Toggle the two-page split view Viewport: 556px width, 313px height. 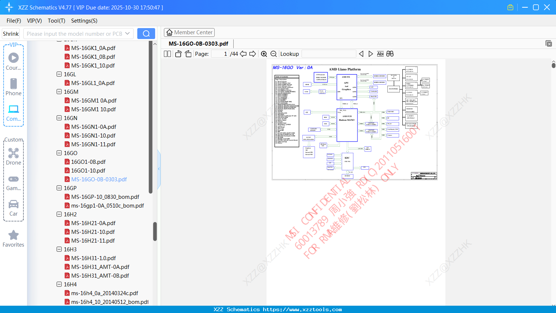tap(168, 54)
